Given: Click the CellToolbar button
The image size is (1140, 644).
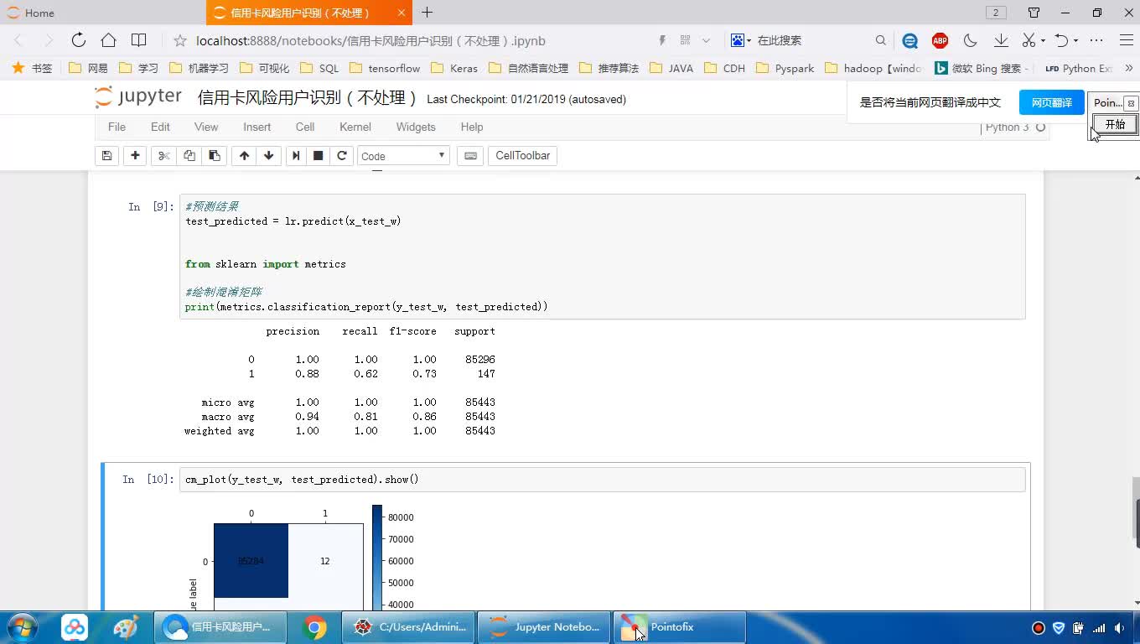Looking at the screenshot, I should (x=522, y=156).
